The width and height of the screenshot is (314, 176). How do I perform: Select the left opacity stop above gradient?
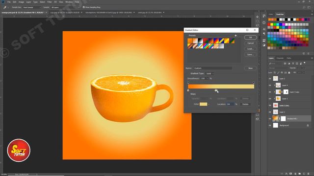coord(188,83)
